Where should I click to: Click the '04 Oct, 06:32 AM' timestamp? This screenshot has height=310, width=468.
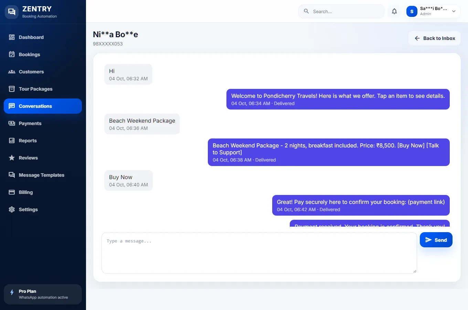pyautogui.click(x=128, y=79)
